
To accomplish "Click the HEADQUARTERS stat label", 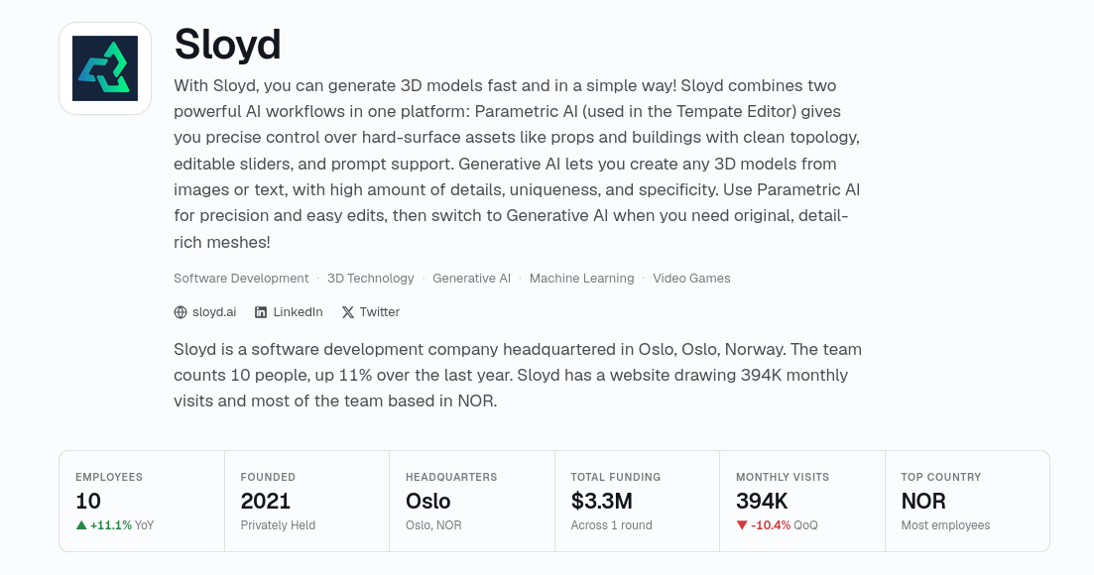I will [451, 477].
